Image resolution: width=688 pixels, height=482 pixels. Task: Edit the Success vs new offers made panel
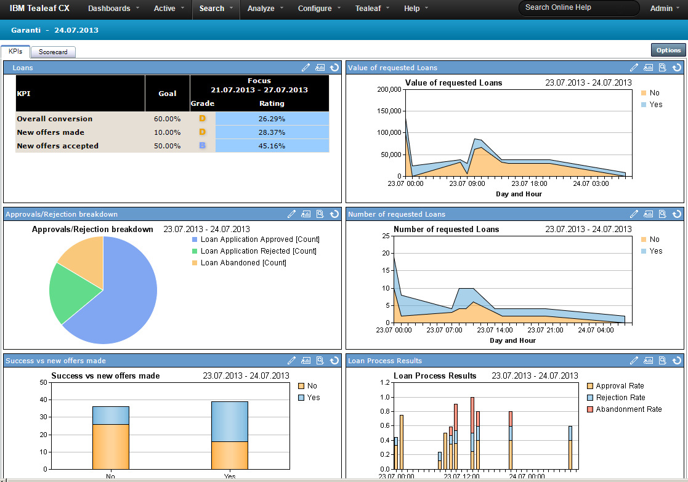291,361
